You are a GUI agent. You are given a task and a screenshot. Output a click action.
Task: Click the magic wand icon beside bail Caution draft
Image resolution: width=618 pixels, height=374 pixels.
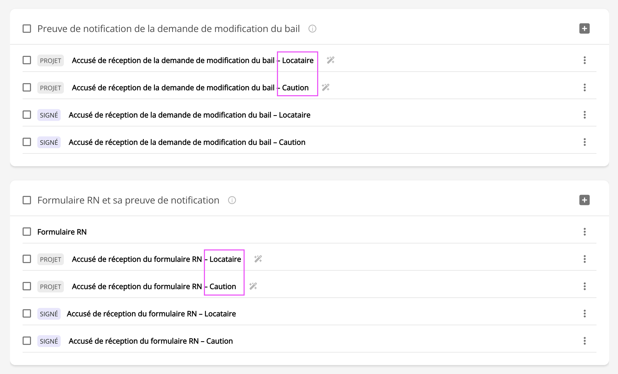[x=326, y=87]
